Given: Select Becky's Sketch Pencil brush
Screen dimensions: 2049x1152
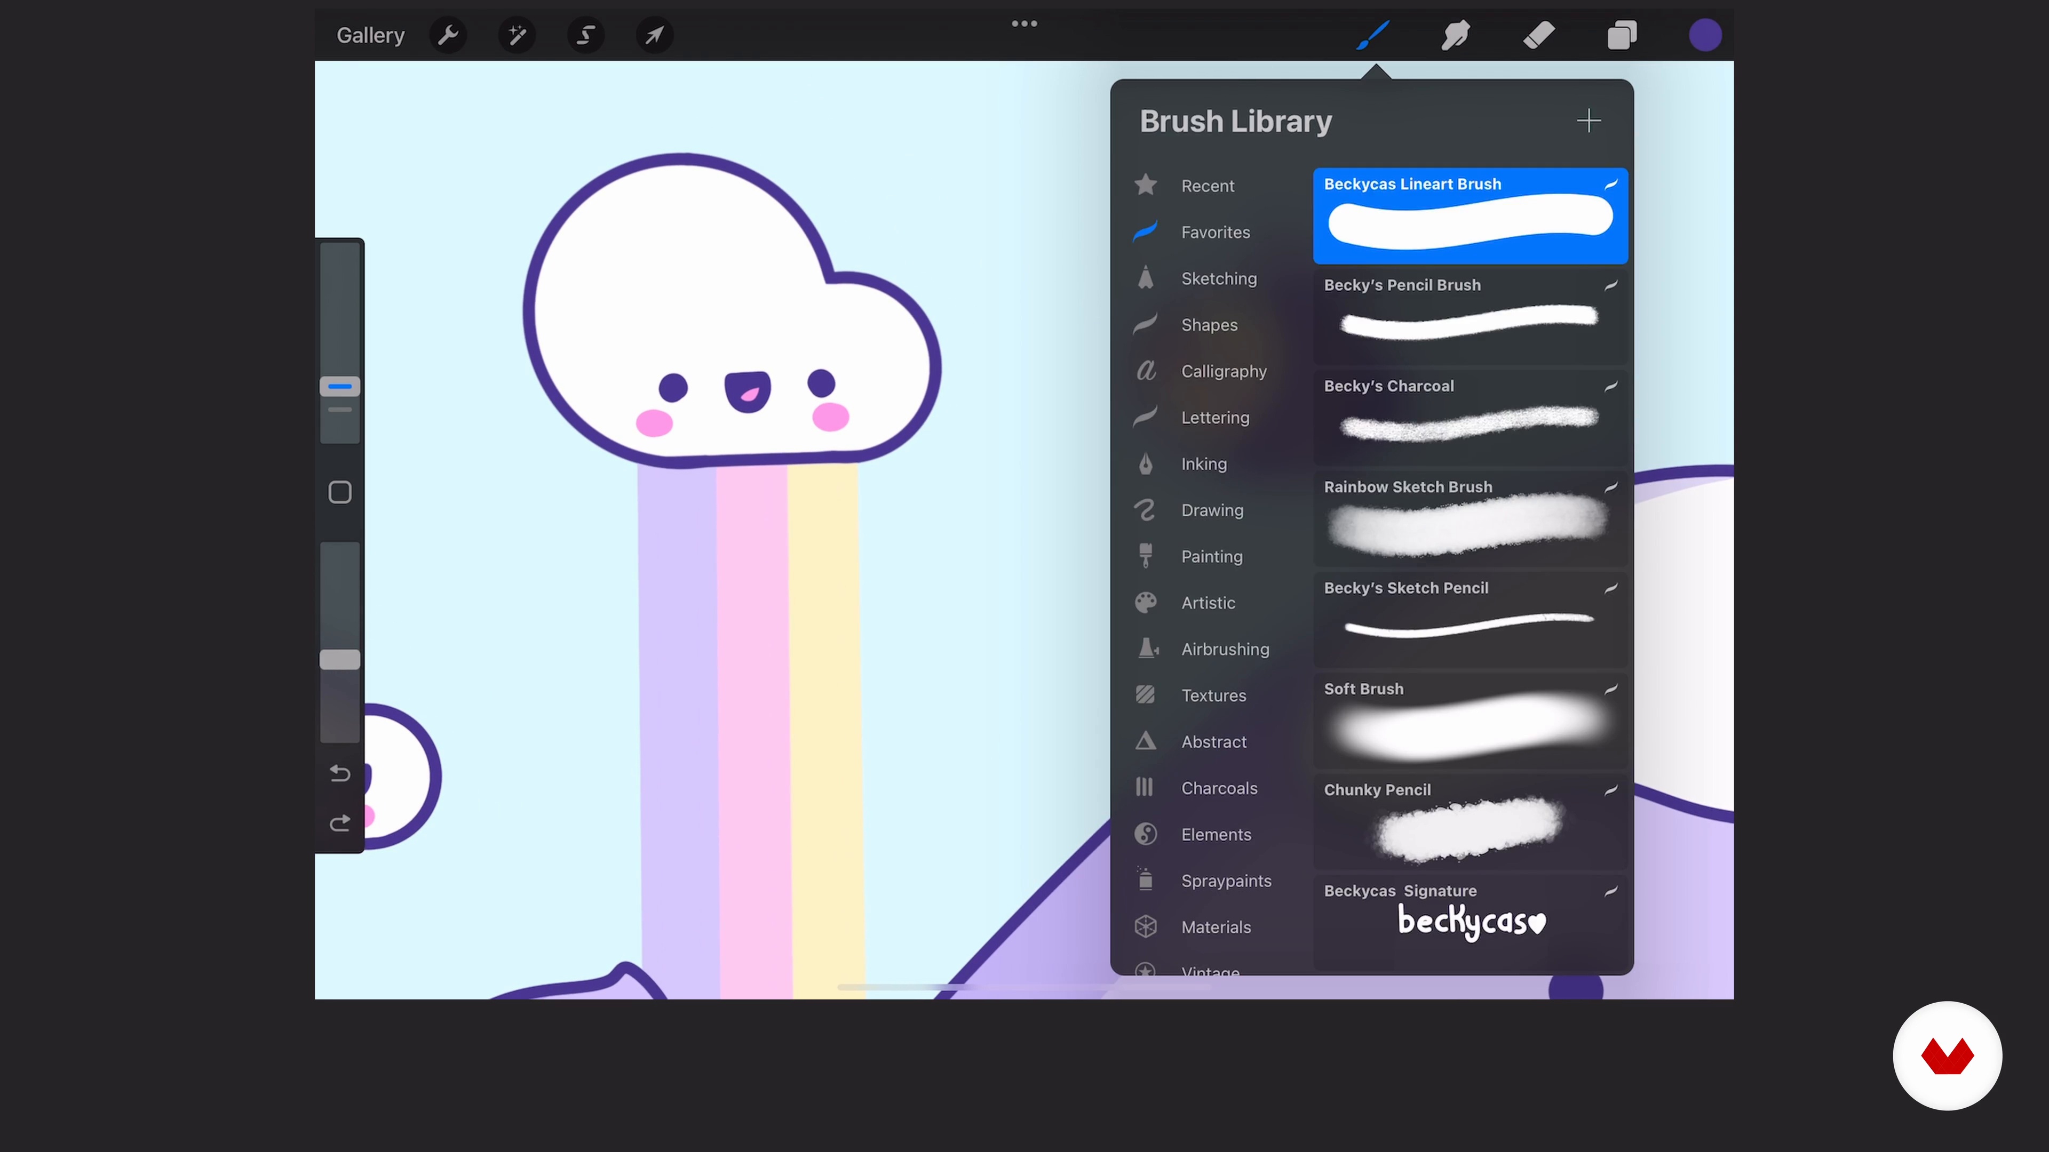Looking at the screenshot, I should coord(1470,620).
